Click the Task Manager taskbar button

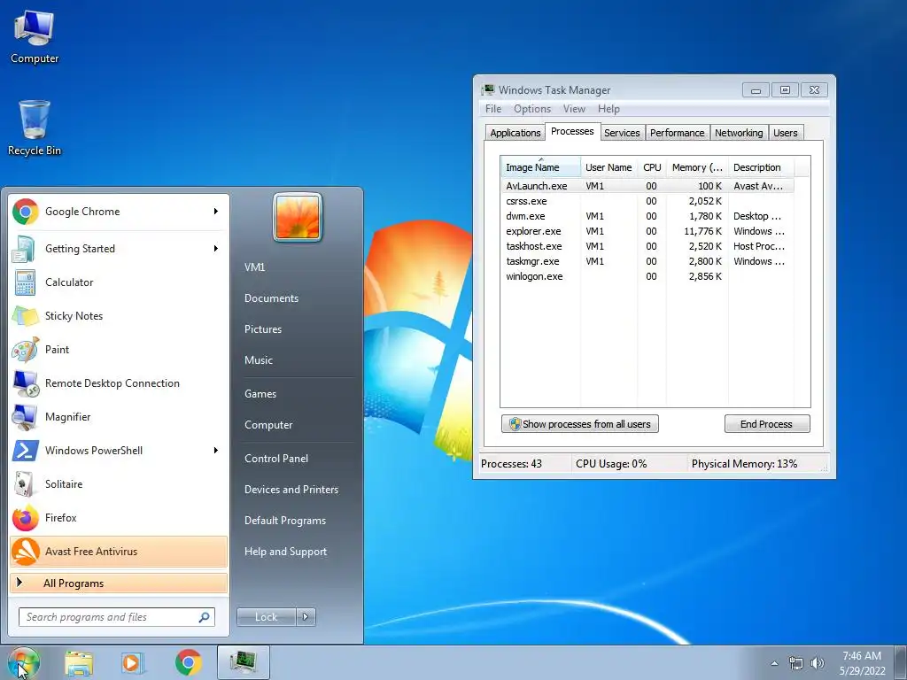(x=244, y=662)
